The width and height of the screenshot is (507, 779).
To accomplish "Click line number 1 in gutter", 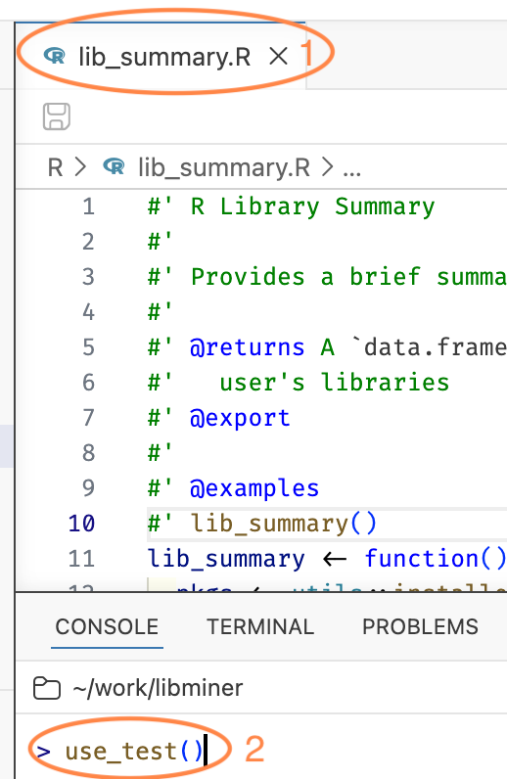I will pyautogui.click(x=88, y=206).
